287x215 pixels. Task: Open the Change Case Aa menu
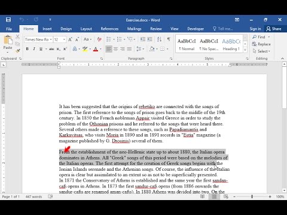(x=87, y=39)
